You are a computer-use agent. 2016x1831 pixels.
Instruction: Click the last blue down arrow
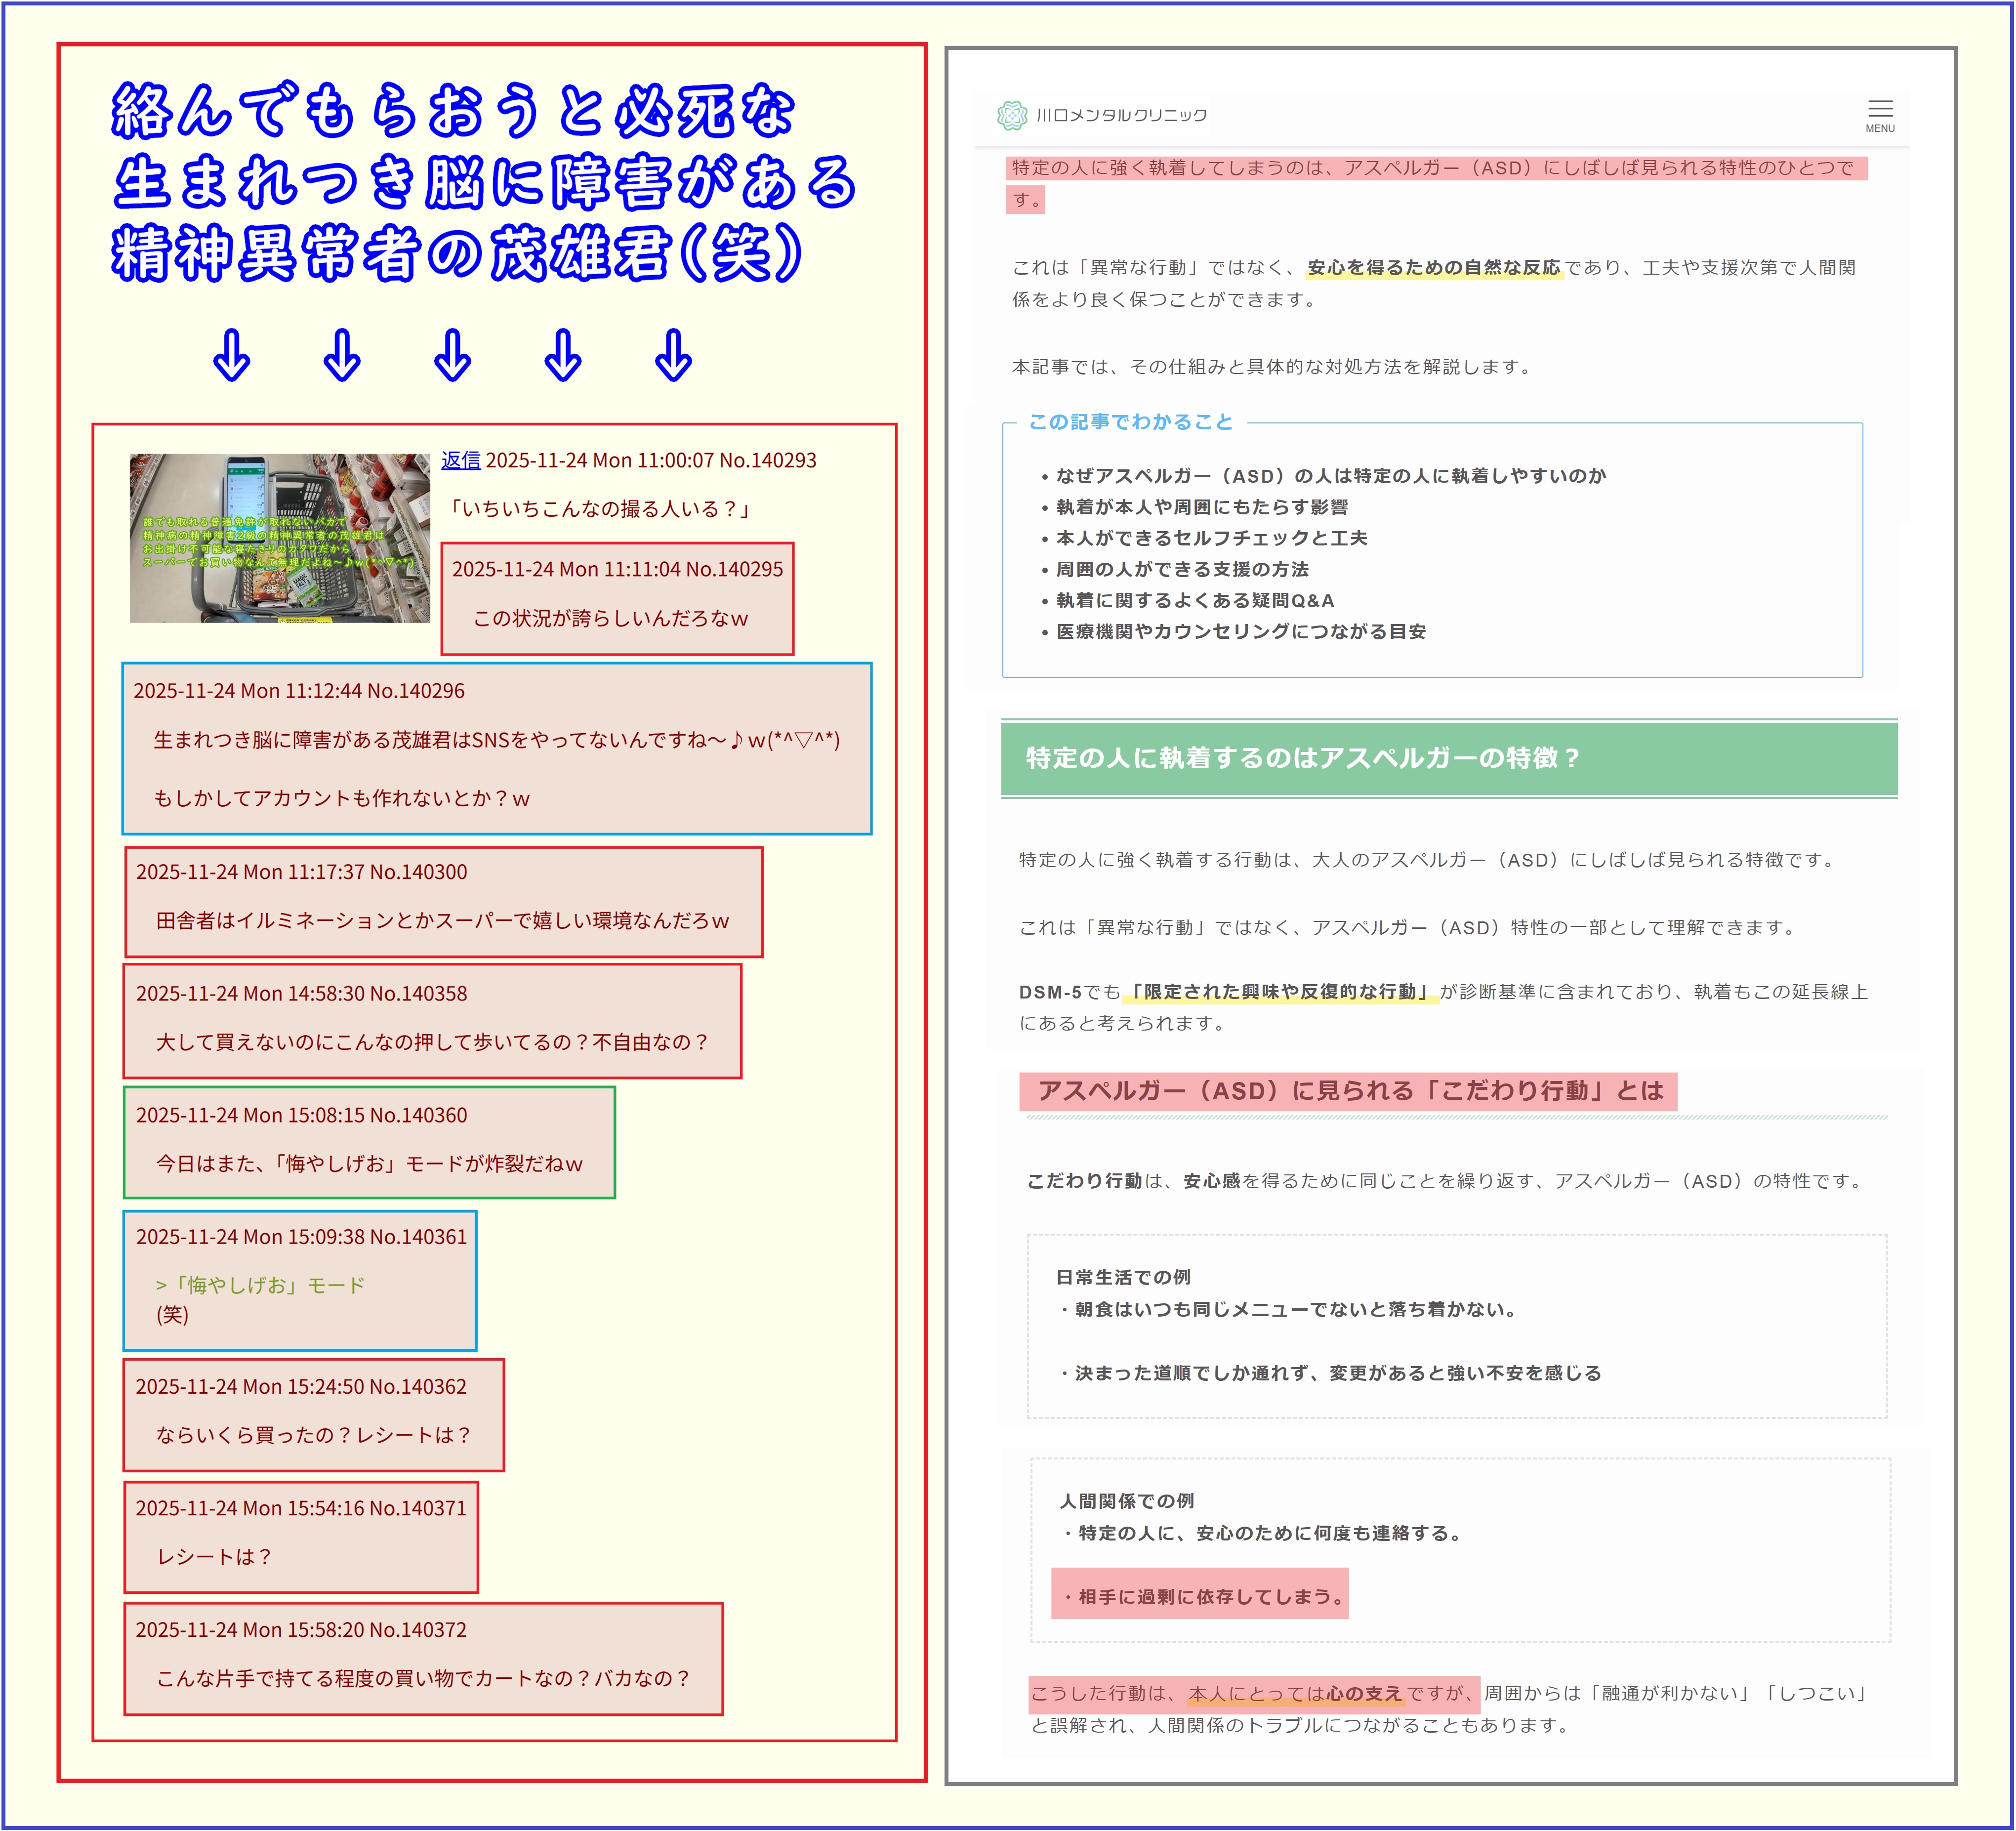tap(673, 355)
